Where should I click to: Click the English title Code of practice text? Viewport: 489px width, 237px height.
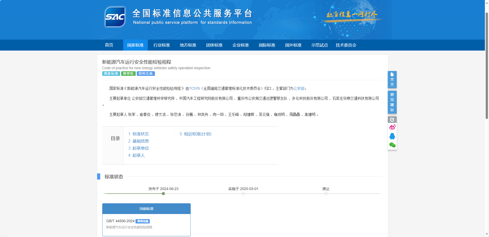click(x=156, y=68)
